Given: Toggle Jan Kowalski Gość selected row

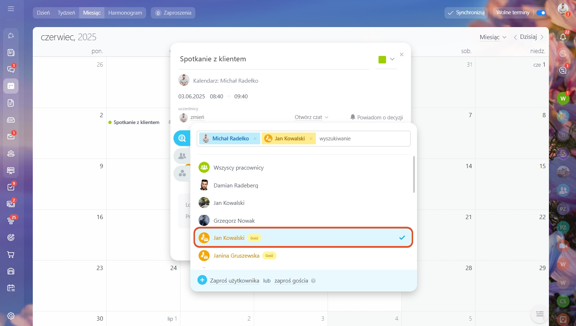Looking at the screenshot, I should pos(303,238).
